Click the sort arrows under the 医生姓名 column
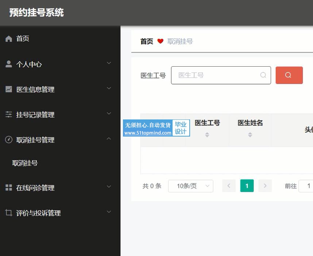The height and width of the screenshot is (256, 313). coord(250,135)
